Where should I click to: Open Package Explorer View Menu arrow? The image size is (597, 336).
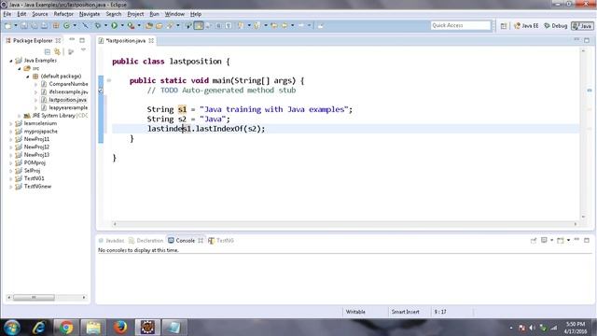pyautogui.click(x=83, y=49)
